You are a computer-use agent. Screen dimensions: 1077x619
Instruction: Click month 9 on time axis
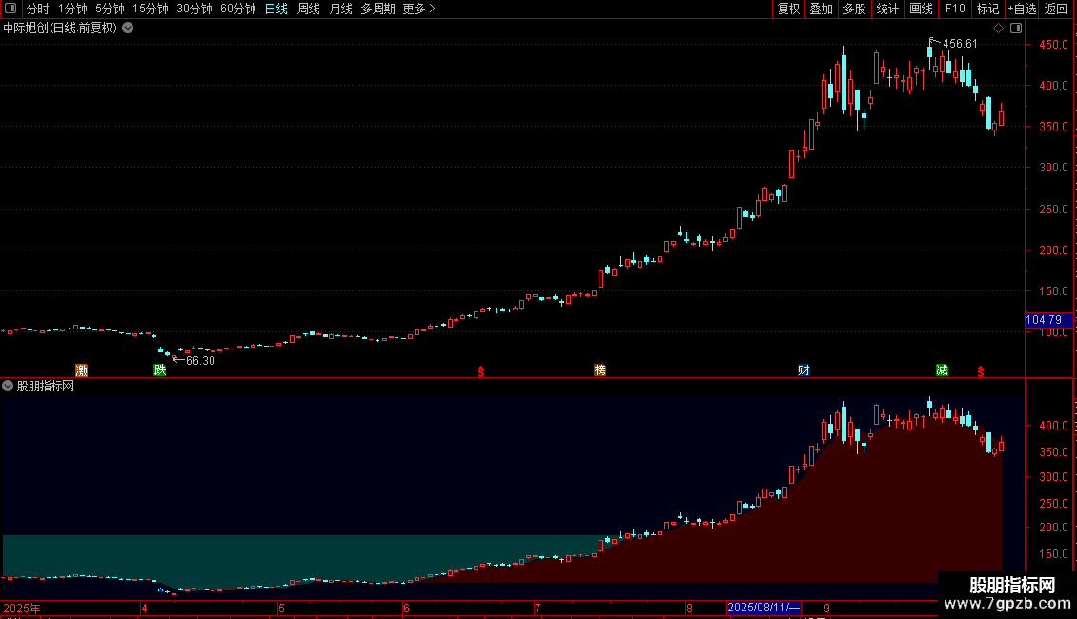click(x=827, y=608)
